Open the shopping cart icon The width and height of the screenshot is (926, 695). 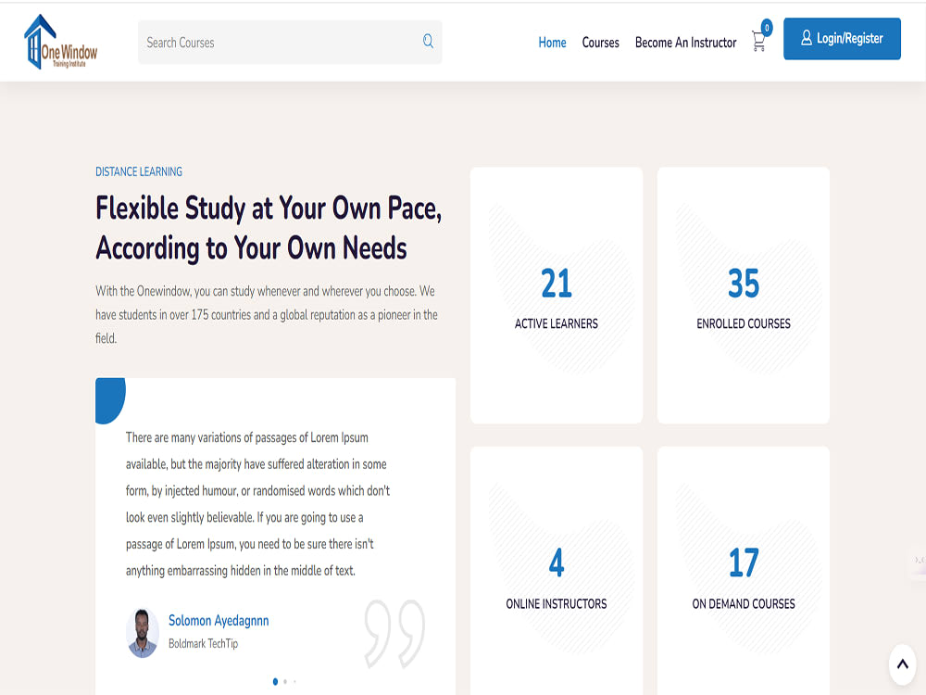[758, 43]
